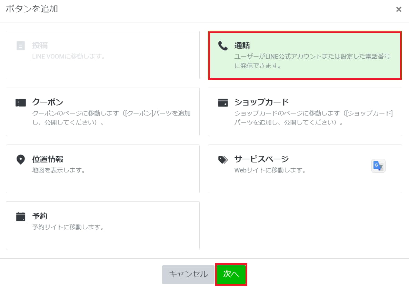Click the 通話 description about 電話番号
Screen dimensions: 409x288
click(312, 61)
